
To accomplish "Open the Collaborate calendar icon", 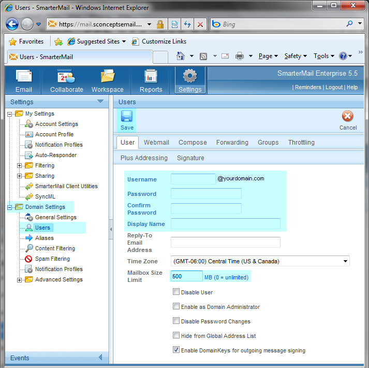I will [x=66, y=77].
